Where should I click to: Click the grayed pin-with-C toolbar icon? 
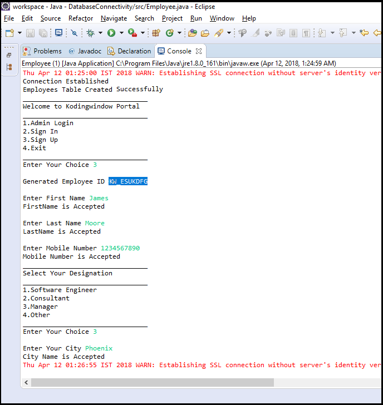pos(242,33)
